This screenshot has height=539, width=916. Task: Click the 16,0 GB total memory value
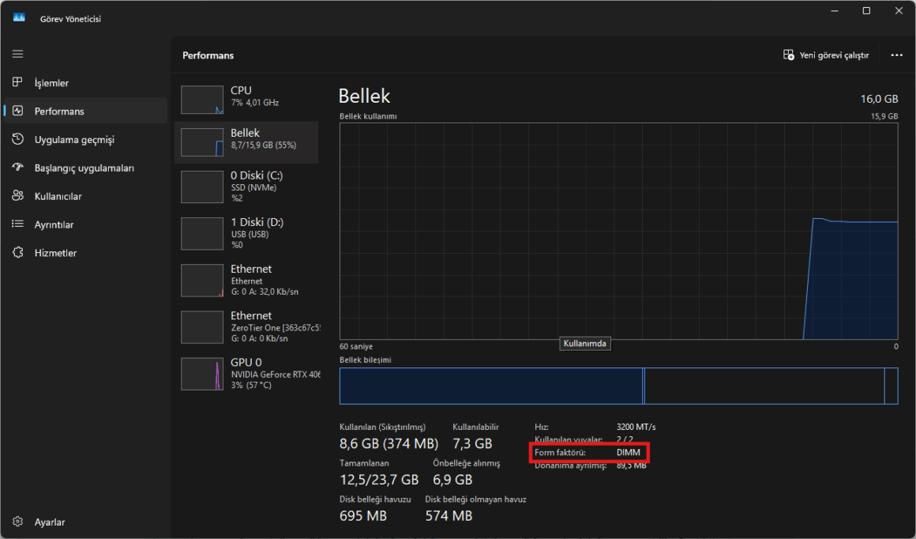[x=879, y=99]
